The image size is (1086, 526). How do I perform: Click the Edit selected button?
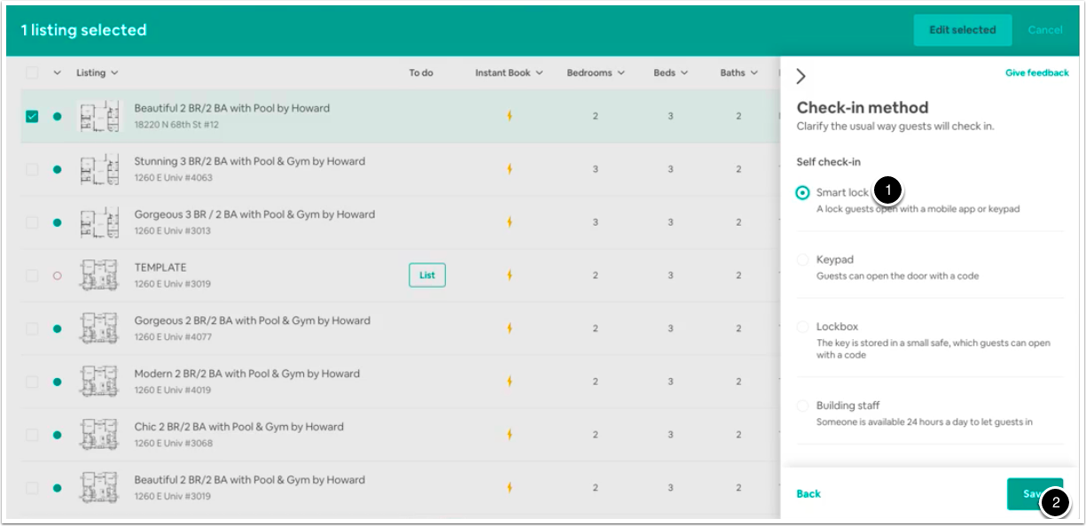pos(962,30)
